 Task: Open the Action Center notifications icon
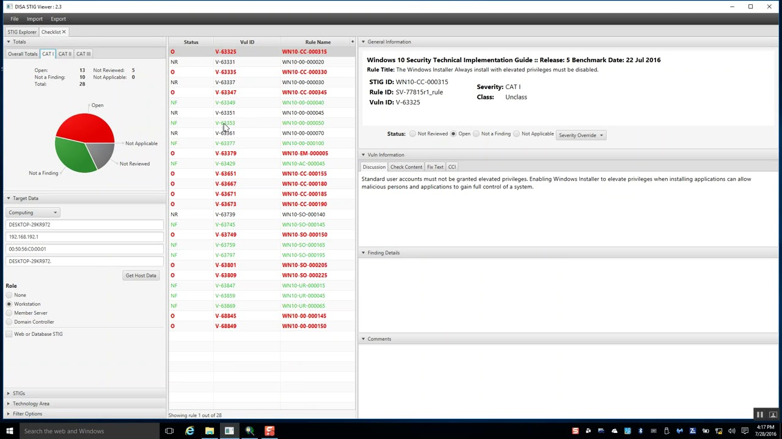[744, 431]
